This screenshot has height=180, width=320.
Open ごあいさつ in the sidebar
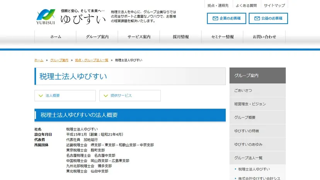click(x=257, y=90)
